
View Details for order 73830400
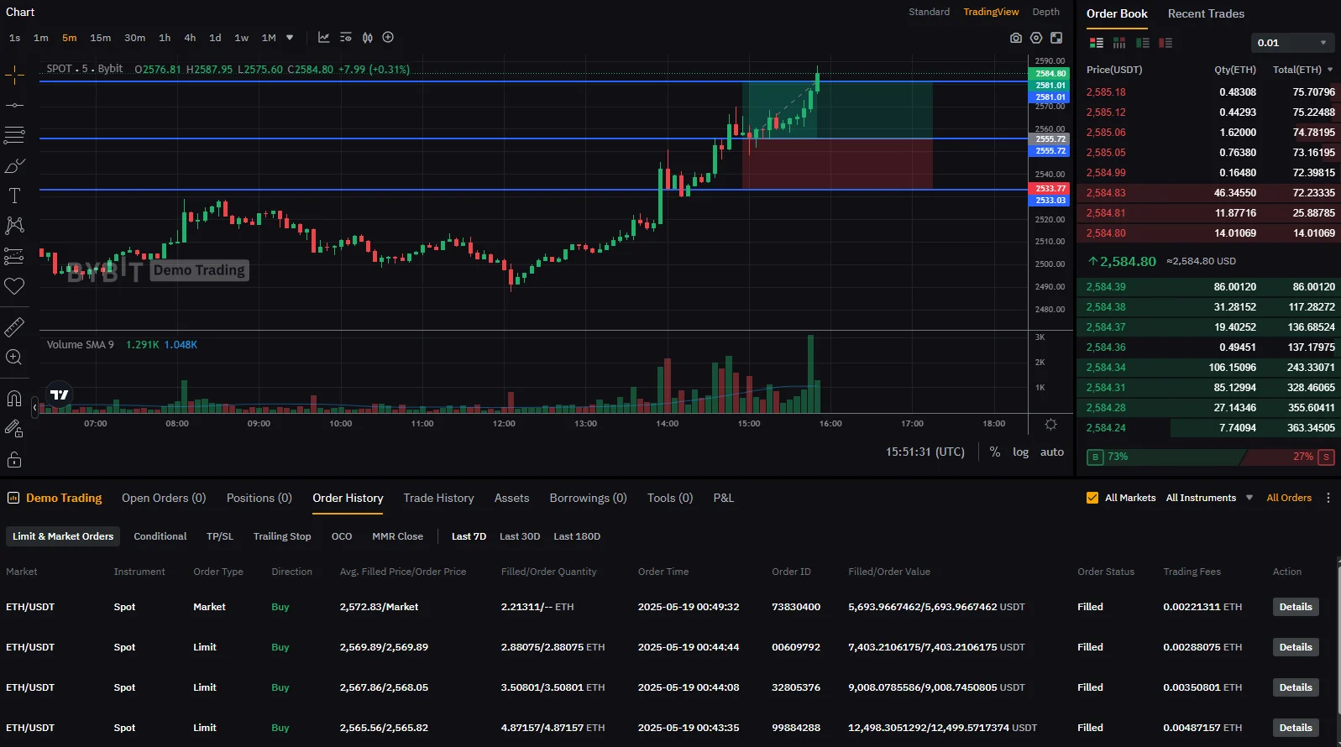point(1295,607)
